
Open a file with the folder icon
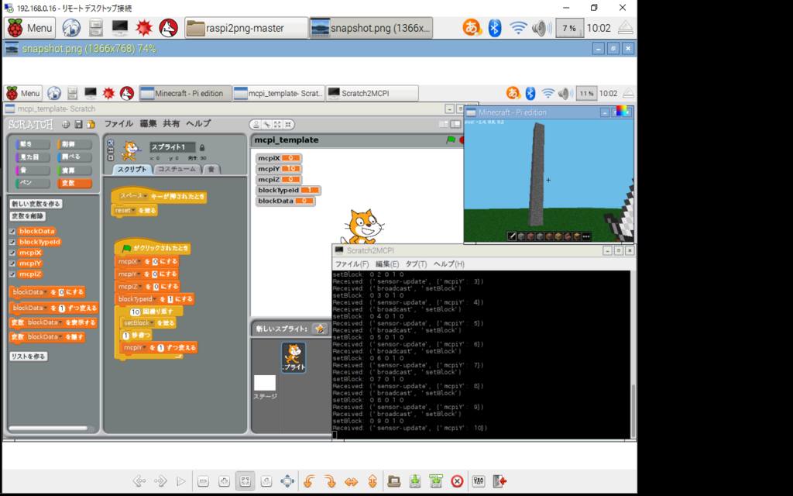(x=394, y=480)
